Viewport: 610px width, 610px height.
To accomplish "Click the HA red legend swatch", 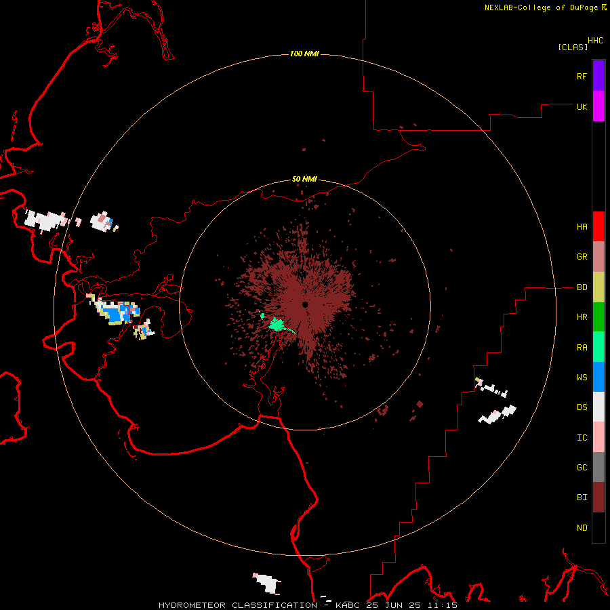I will click(598, 226).
